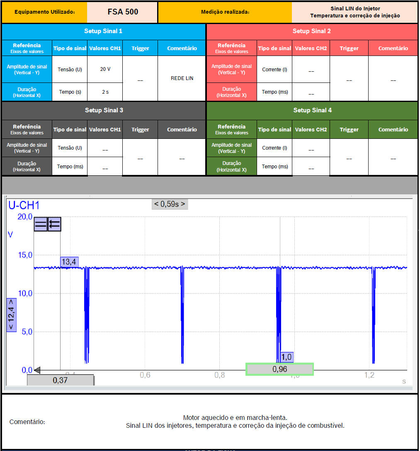420x451 pixels.
Task: Select the highlighted 0,96 time cursor handle
Action: pos(280,369)
